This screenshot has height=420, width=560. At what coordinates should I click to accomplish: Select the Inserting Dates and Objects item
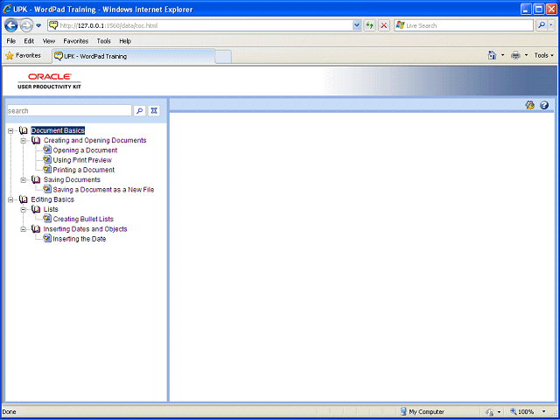[x=86, y=229]
